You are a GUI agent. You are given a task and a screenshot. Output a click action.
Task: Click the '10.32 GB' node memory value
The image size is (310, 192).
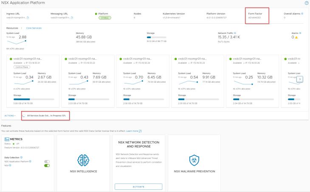pos(265,78)
